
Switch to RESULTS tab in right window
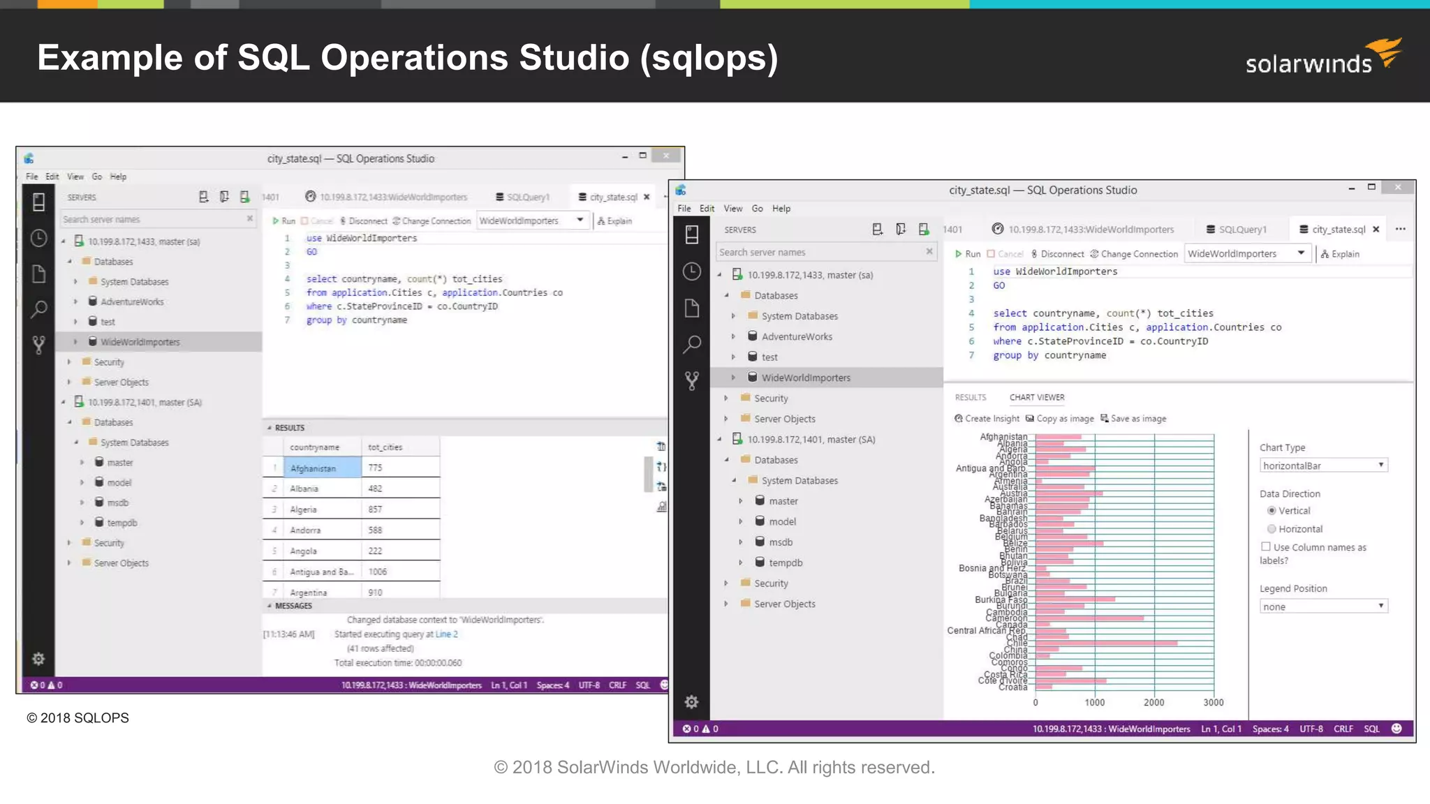tap(971, 397)
